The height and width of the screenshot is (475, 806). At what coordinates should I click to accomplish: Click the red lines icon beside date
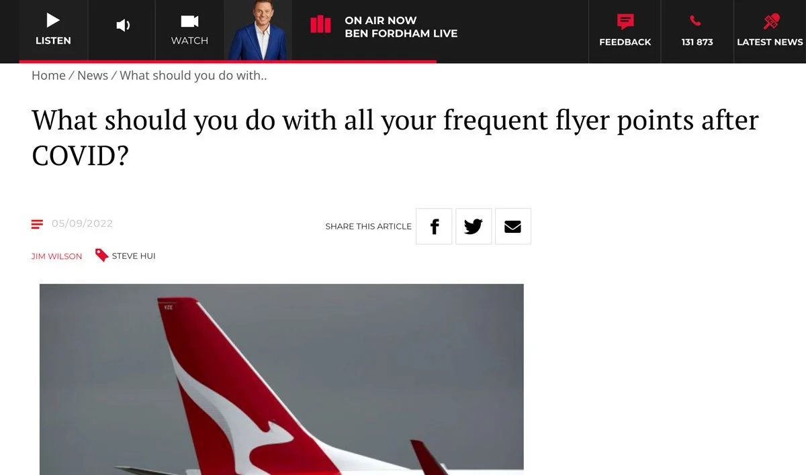point(38,224)
